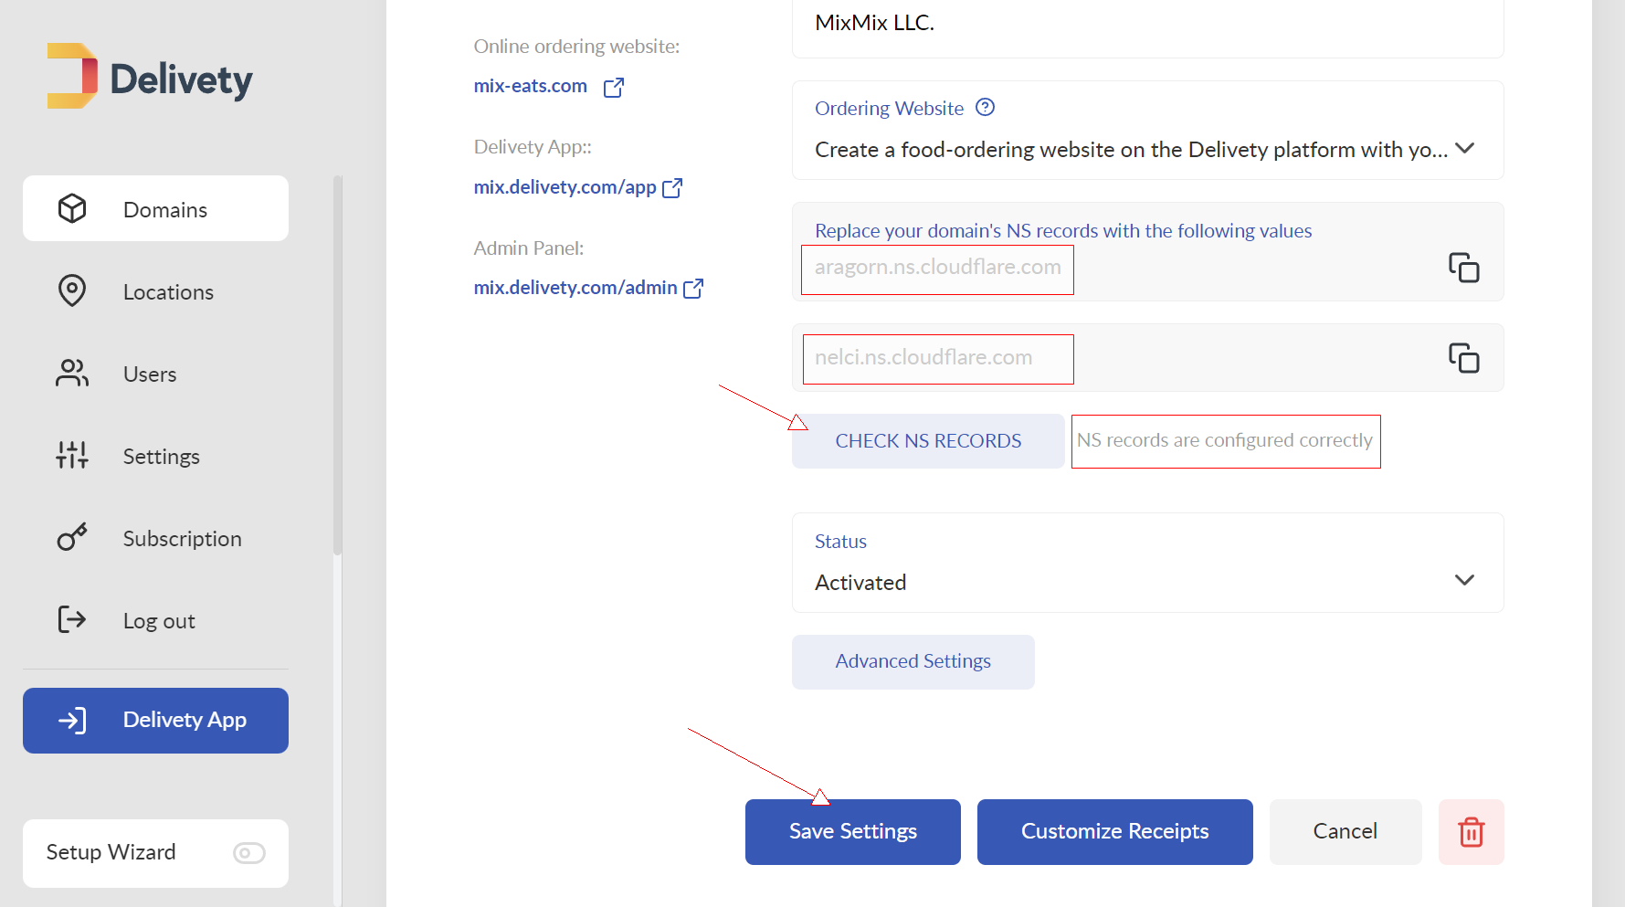Viewport: 1625px width, 907px height.
Task: Go to the Subscription page
Action: [155, 538]
